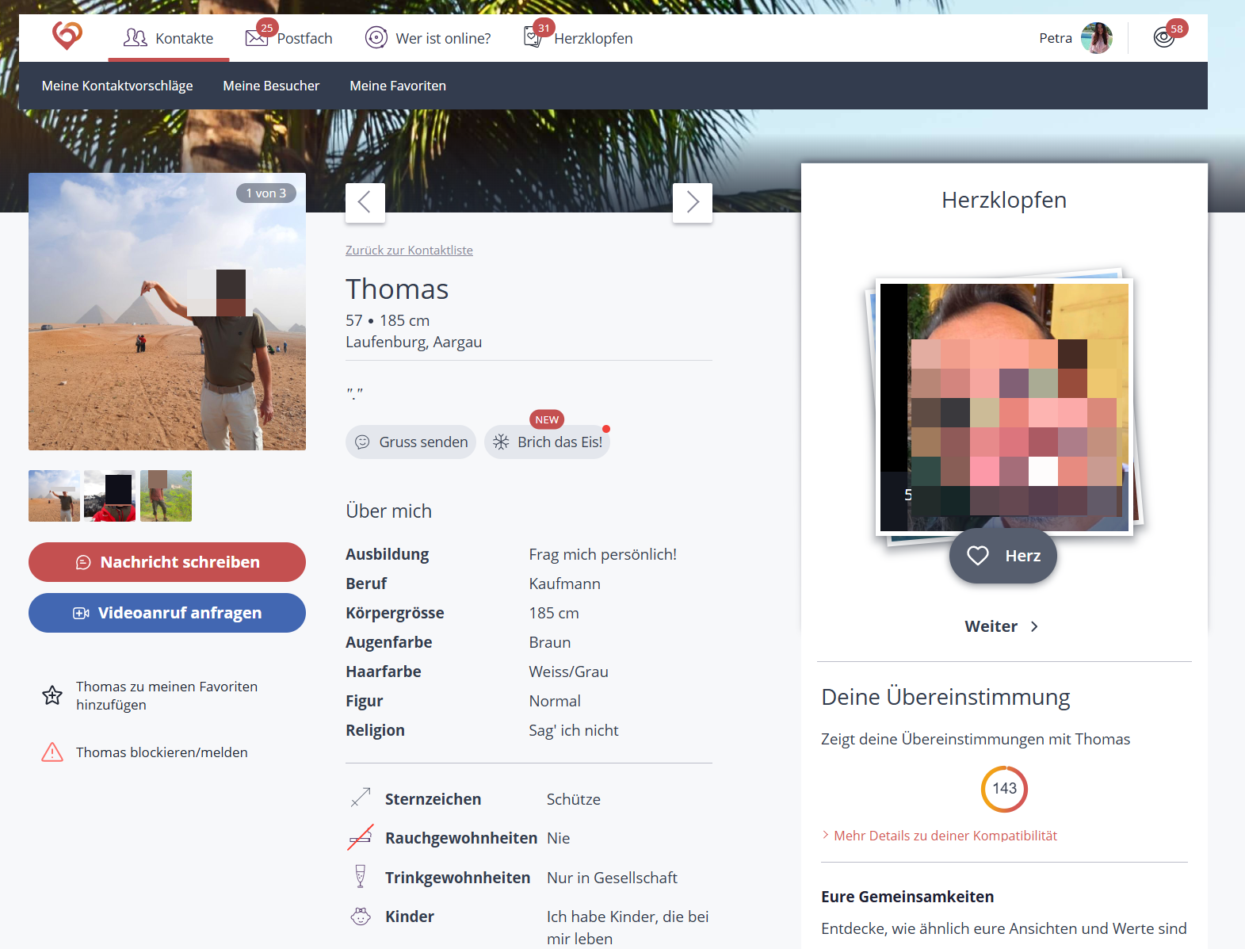The image size is (1245, 949).
Task: Skip to next with Weiter
Action: (x=1002, y=626)
